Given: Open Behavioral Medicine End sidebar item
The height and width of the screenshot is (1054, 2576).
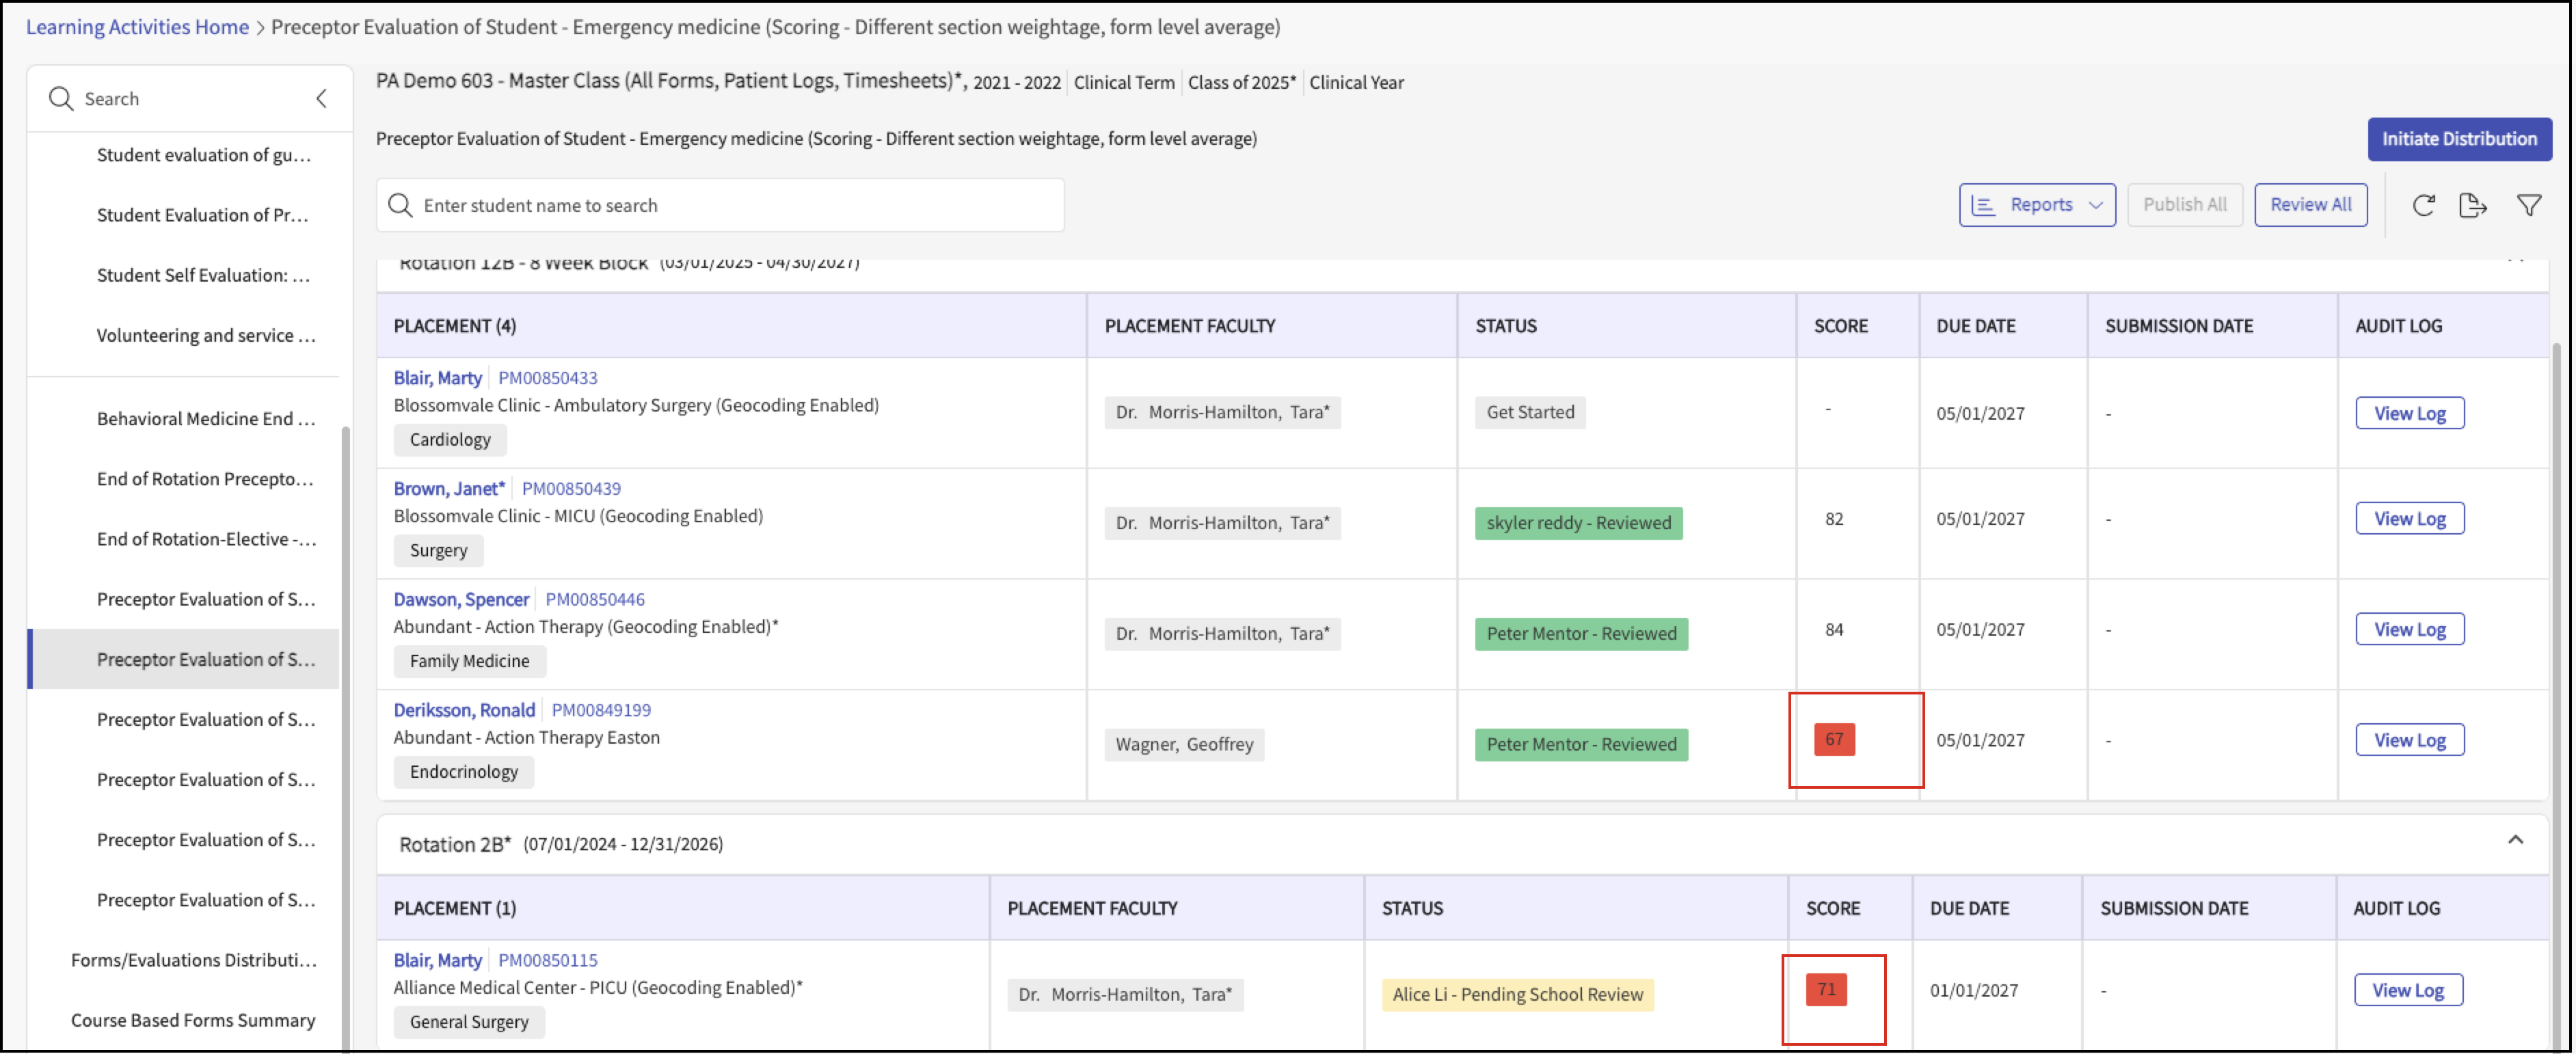Looking at the screenshot, I should click(205, 418).
